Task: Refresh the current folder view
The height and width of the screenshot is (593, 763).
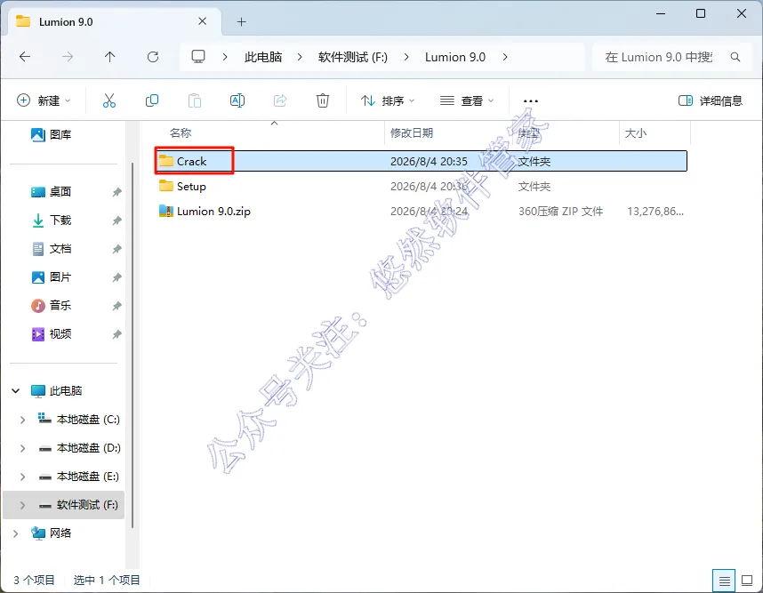Action: [153, 57]
